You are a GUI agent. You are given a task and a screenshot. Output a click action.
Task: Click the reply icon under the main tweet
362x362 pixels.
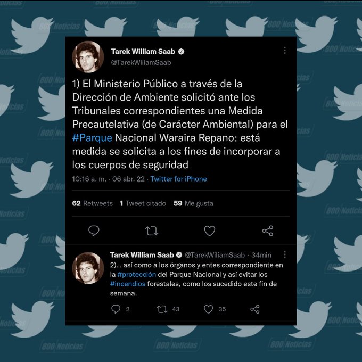pyautogui.click(x=94, y=231)
